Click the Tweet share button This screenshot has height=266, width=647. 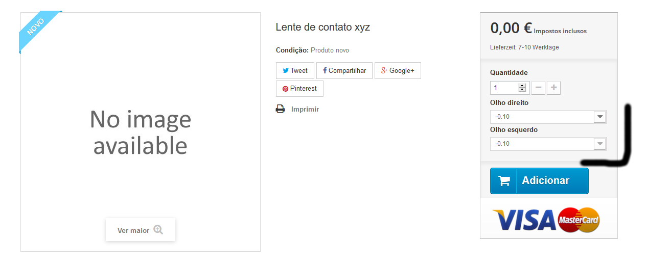[295, 71]
